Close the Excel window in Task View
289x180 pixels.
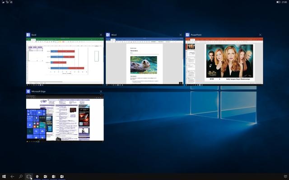(x=101, y=35)
